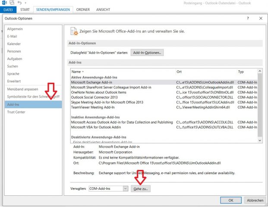Click the Outlook application icon in title bar
This screenshot has width=268, height=207.
[4, 3]
